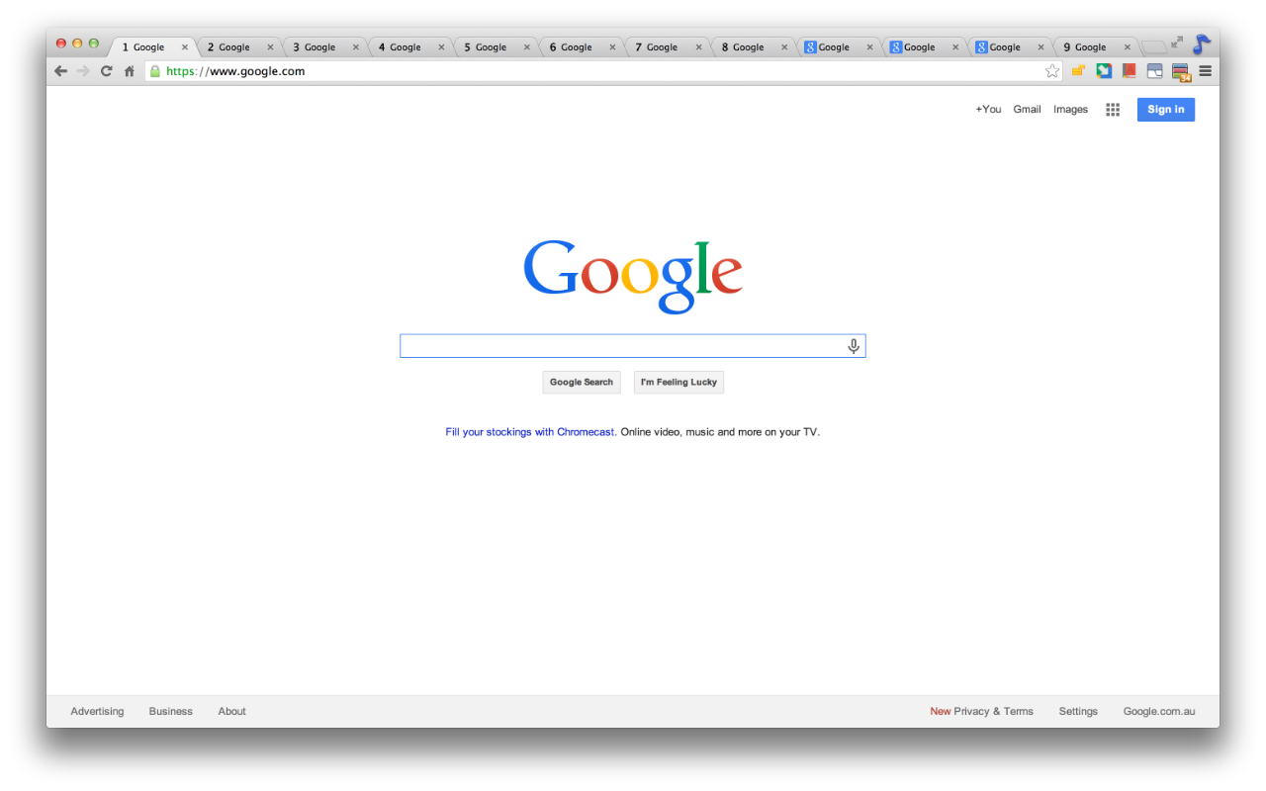Click the Google logo

coord(633,277)
